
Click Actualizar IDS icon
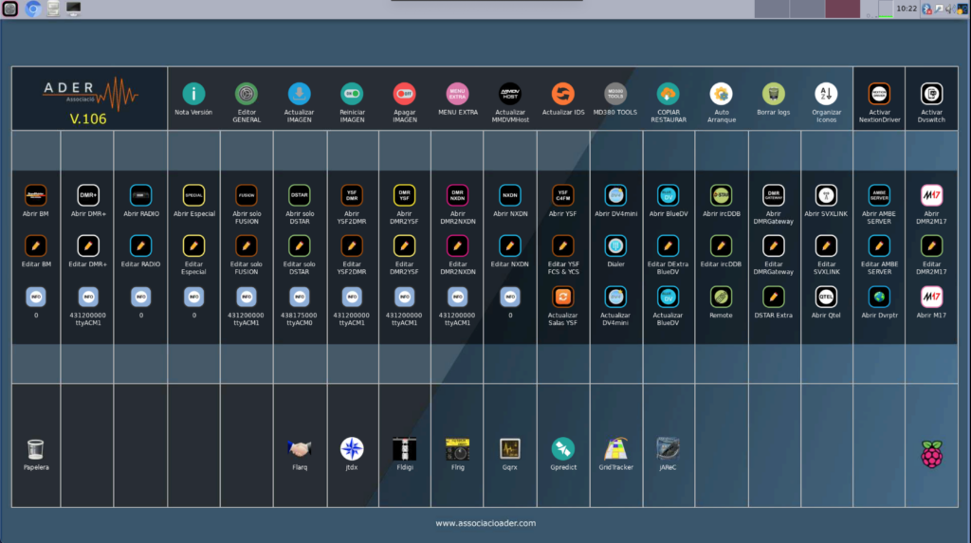pos(563,94)
